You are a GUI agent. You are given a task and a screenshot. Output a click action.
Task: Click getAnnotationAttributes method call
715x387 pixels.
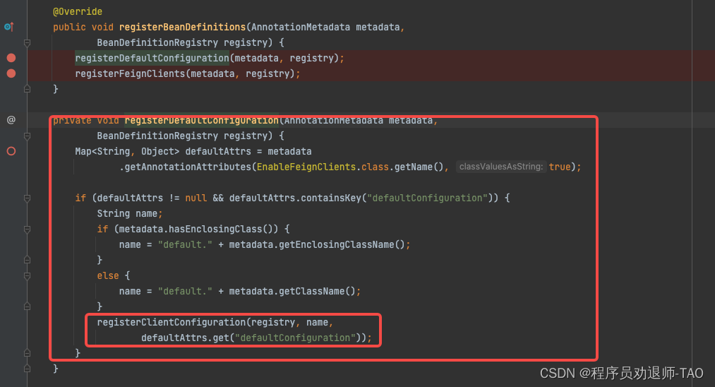tap(188, 167)
